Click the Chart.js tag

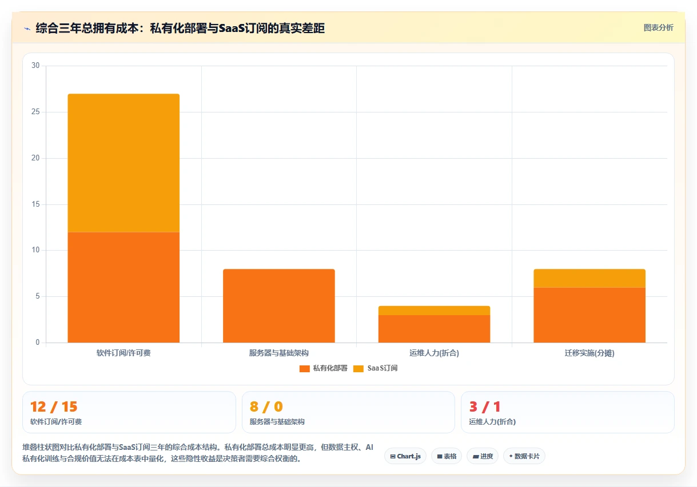click(405, 456)
